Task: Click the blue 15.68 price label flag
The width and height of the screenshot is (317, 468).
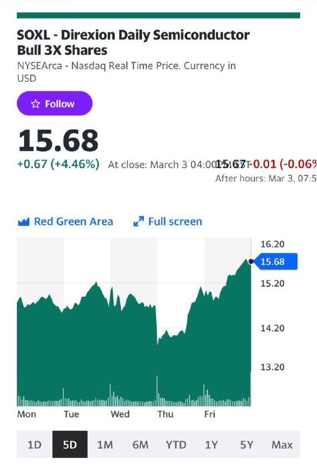Action: 276,261
